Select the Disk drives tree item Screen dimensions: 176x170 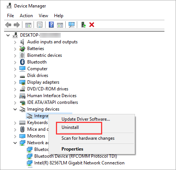click(x=38, y=75)
